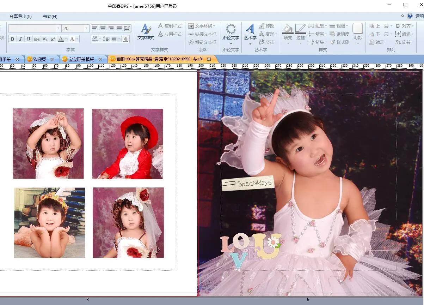Open the blue help question mark icon

tap(410, 16)
